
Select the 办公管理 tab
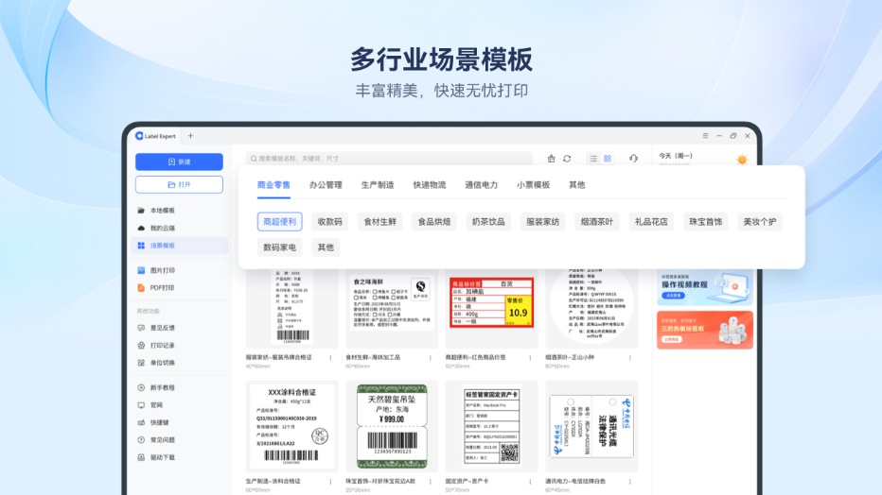click(326, 185)
